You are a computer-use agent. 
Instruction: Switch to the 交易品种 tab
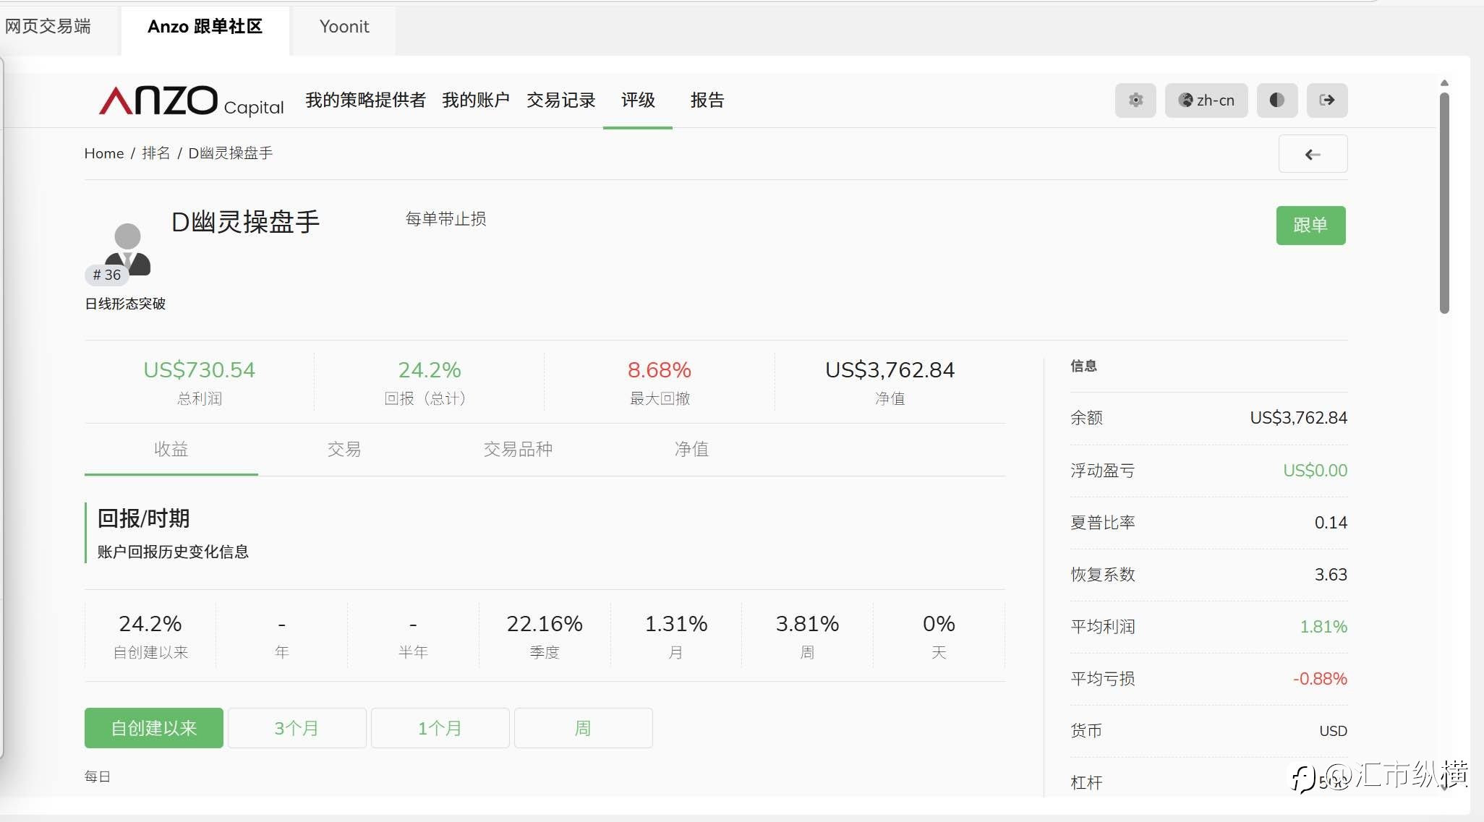(517, 450)
